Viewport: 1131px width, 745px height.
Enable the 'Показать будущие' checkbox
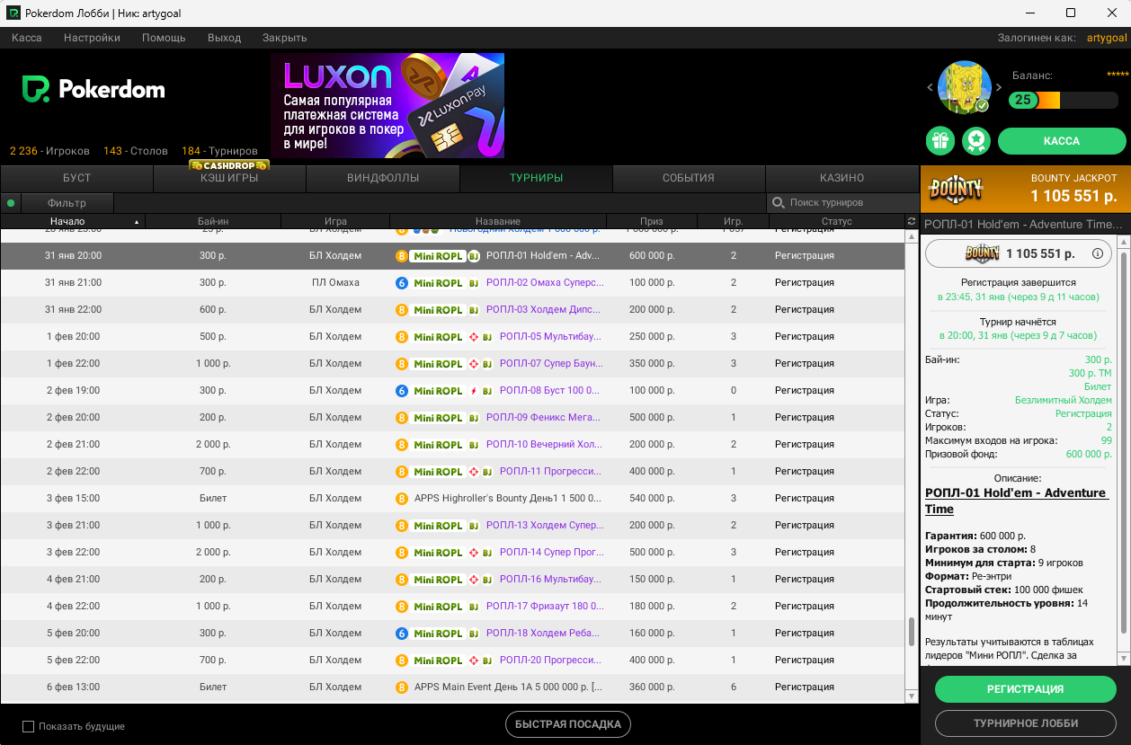28,726
